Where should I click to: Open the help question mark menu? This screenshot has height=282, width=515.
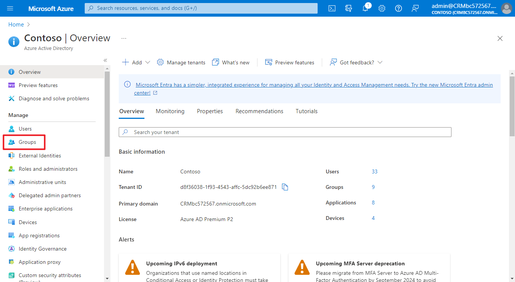click(398, 8)
